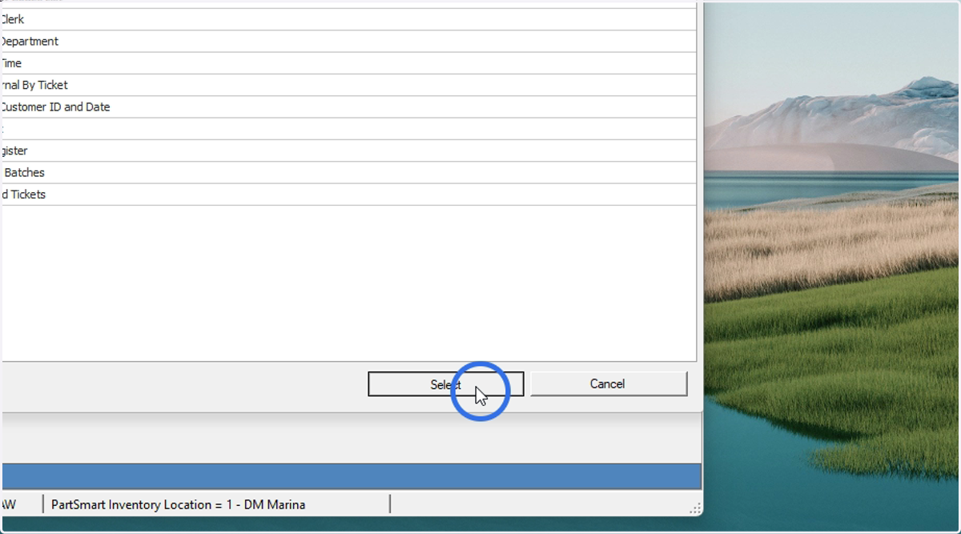Image resolution: width=961 pixels, height=534 pixels.
Task: Click the Cancel button
Action: (x=608, y=384)
